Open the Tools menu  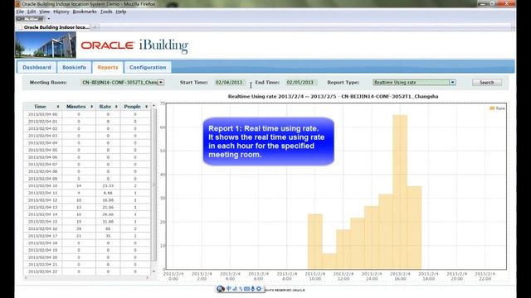pyautogui.click(x=106, y=12)
